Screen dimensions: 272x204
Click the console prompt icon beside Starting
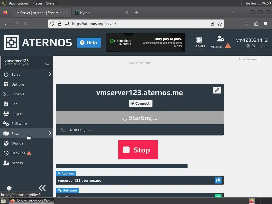[x=63, y=130]
